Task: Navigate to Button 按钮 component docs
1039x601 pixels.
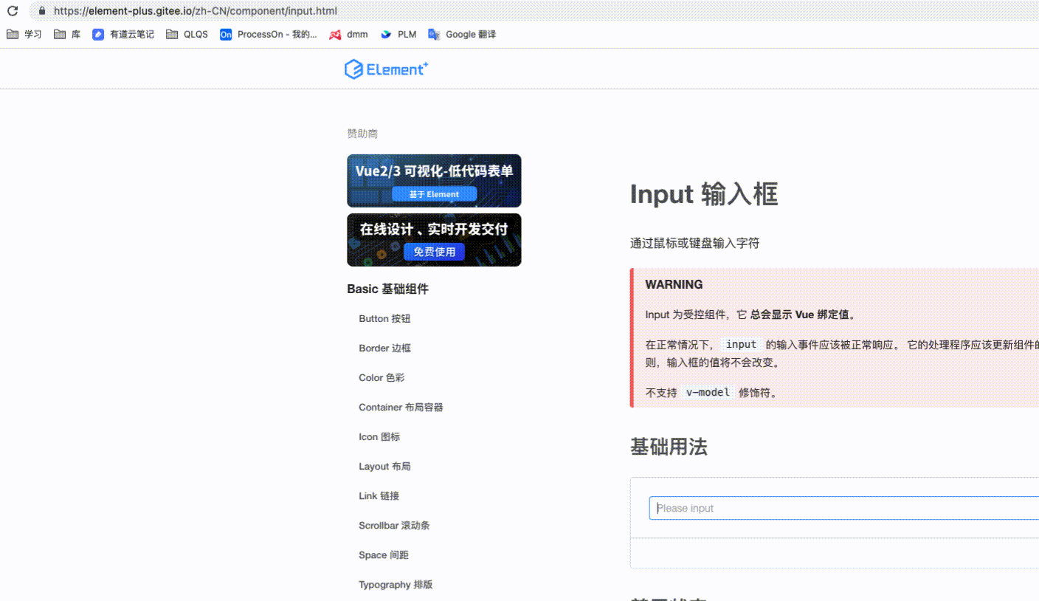Action: point(384,318)
